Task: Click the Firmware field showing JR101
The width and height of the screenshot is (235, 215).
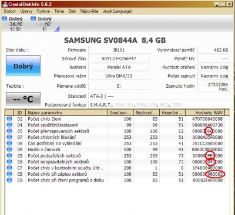Action: click(119, 50)
